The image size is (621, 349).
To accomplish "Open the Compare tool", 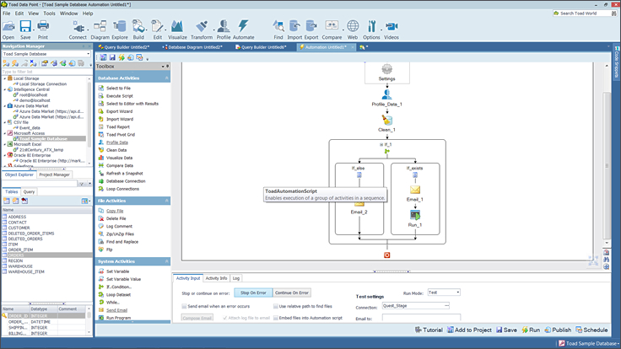I will 330,28.
